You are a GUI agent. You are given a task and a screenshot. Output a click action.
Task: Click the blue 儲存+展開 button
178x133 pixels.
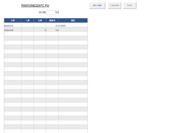coord(97,6)
